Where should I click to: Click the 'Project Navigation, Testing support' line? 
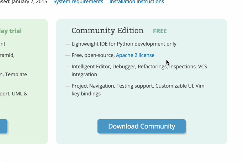click(138, 86)
